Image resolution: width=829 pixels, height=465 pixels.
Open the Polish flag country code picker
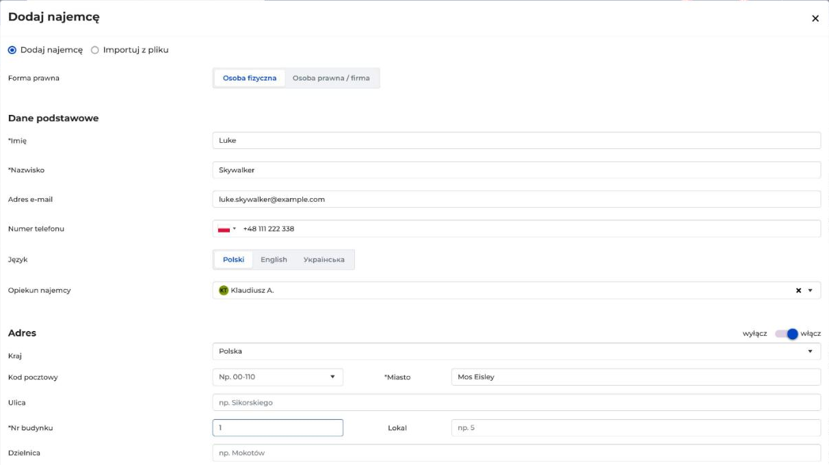[x=227, y=229]
